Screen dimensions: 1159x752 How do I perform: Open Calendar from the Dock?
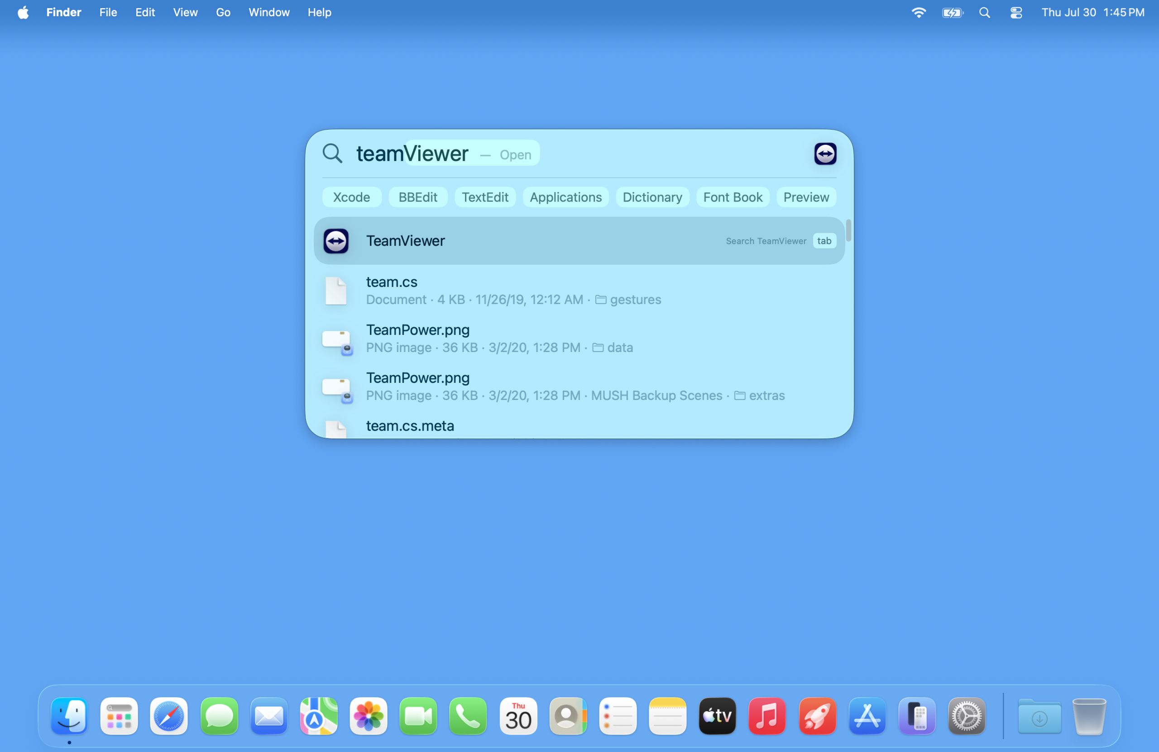coord(518,716)
